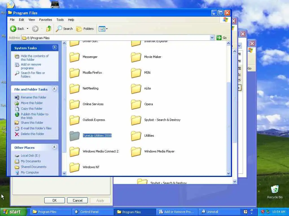Select the Spybot - Search & Destroy folder icon
The width and height of the screenshot is (289, 216).
tap(136, 120)
